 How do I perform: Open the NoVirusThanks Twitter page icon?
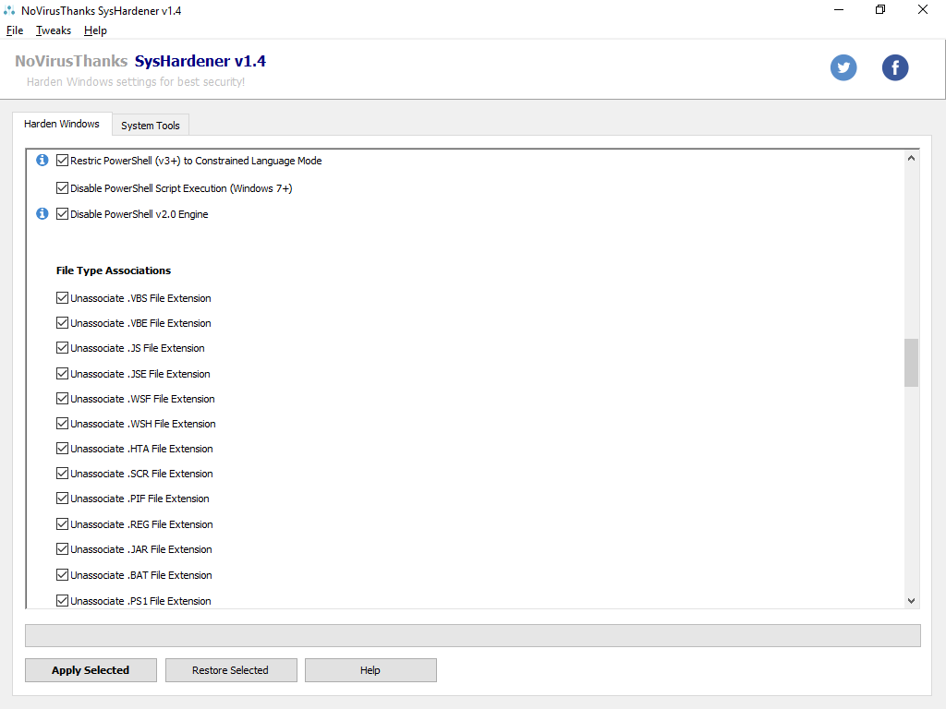(x=843, y=67)
